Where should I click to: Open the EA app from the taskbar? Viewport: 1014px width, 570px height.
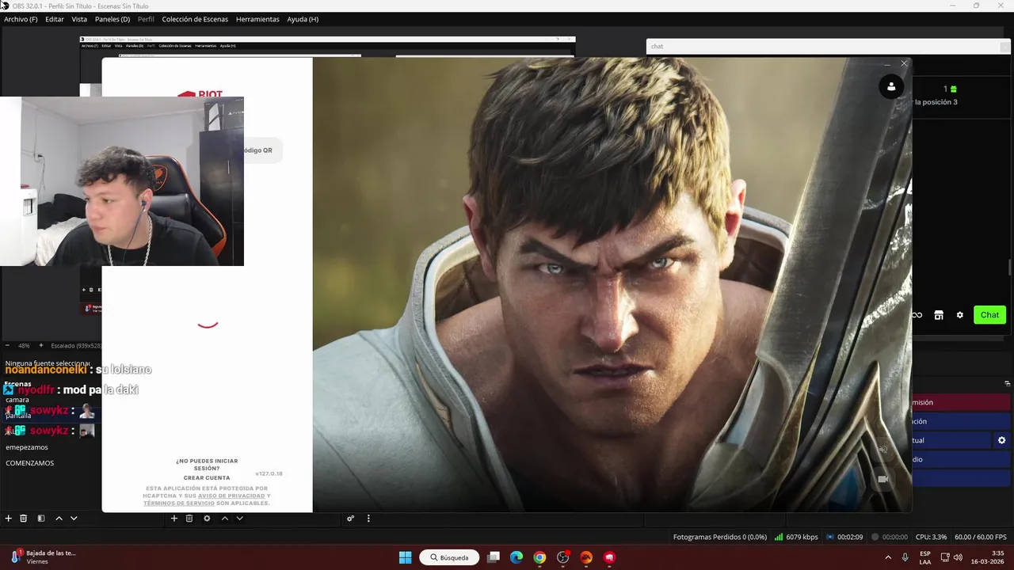(586, 557)
